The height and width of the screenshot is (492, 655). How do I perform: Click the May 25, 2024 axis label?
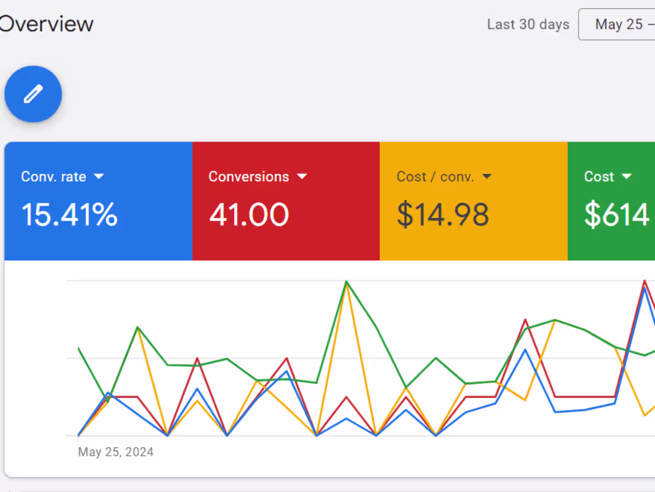pyautogui.click(x=116, y=451)
